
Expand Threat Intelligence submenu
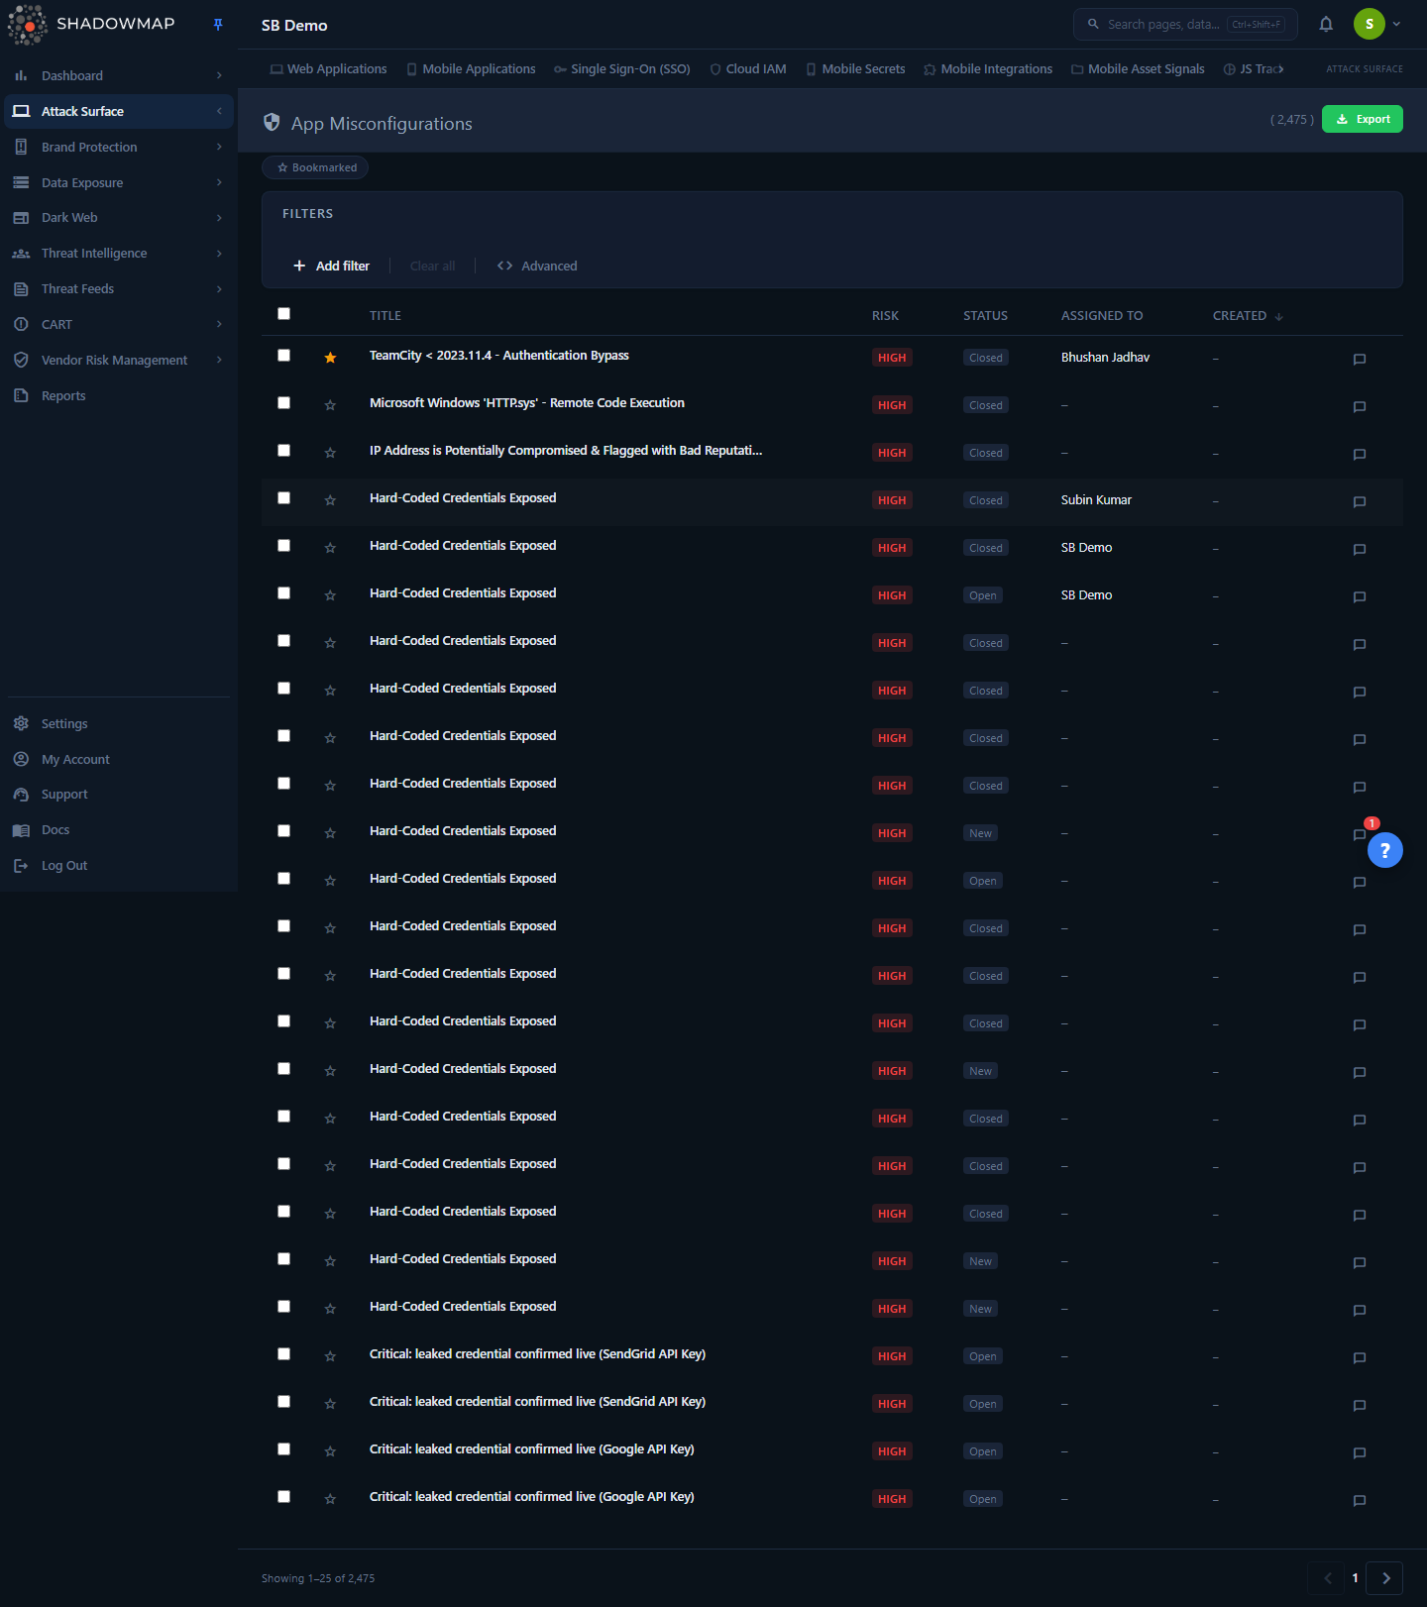click(x=219, y=254)
